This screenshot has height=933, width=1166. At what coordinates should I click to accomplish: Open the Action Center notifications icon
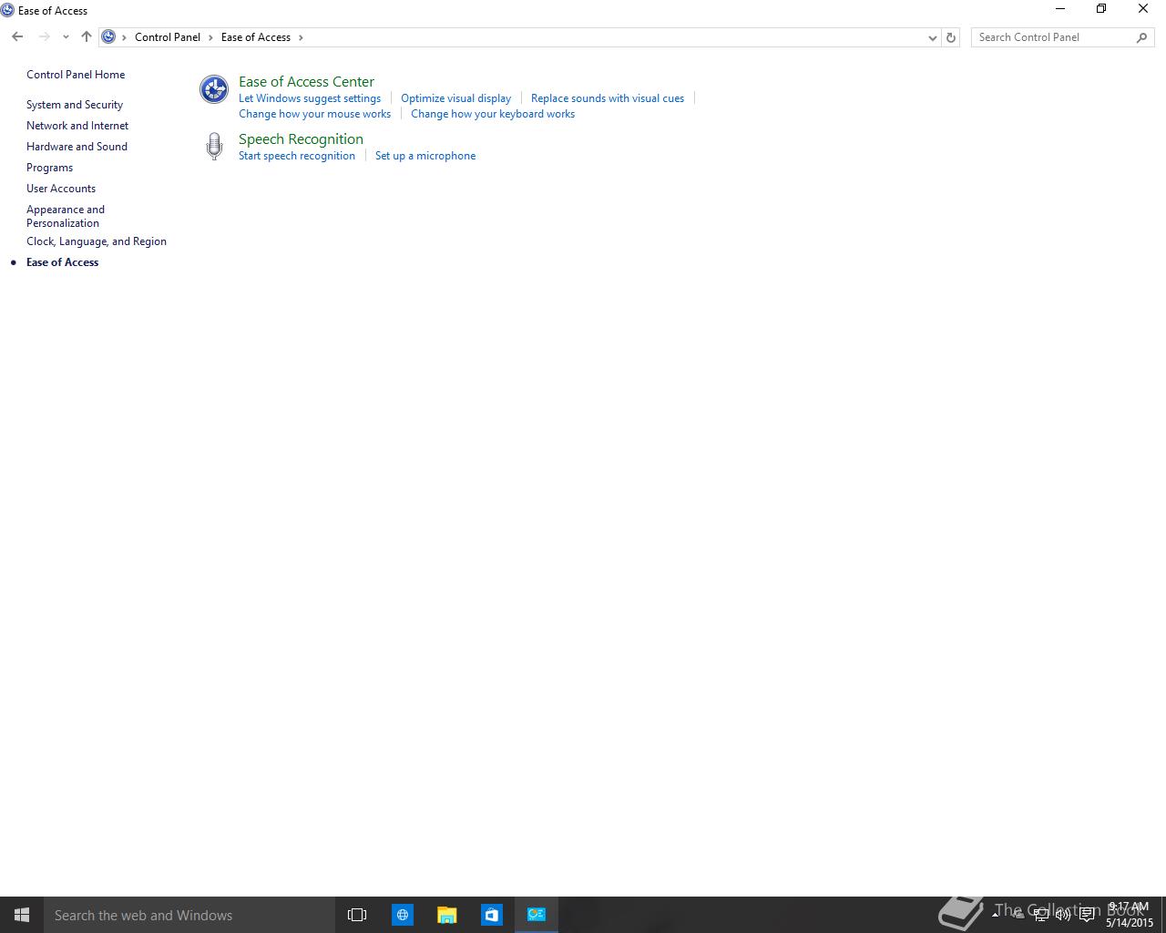click(1087, 915)
